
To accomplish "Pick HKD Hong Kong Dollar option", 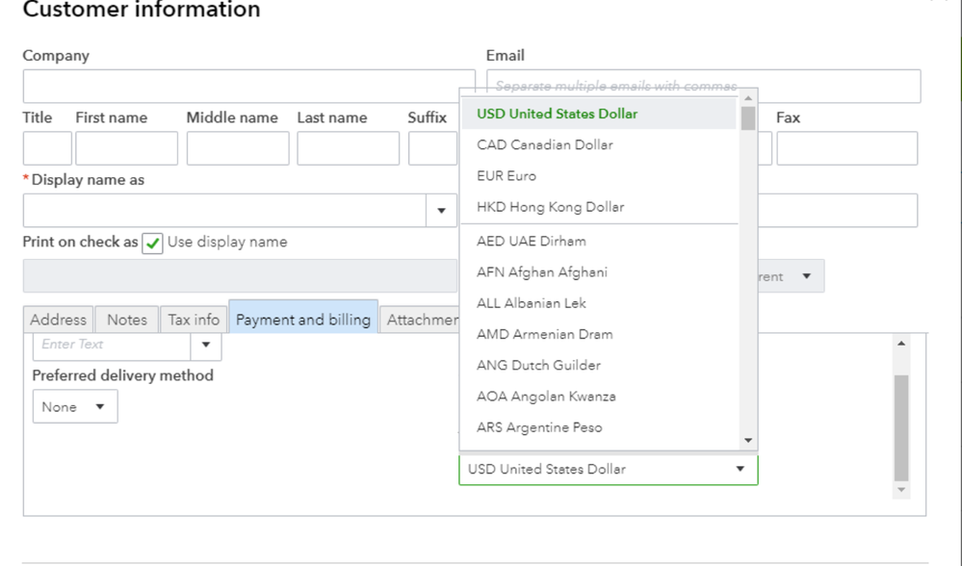I will pos(551,207).
